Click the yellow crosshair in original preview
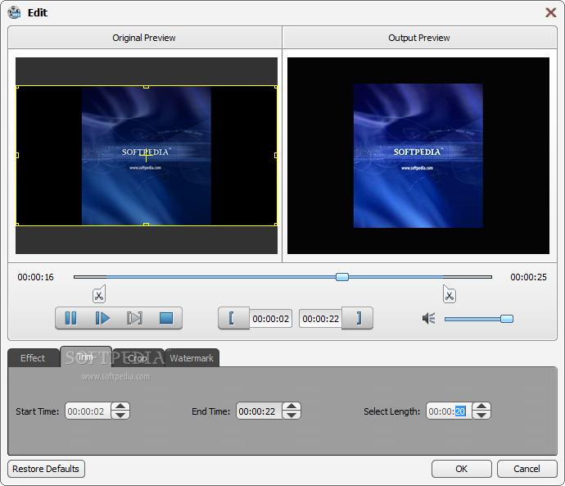The height and width of the screenshot is (486, 565). click(x=146, y=156)
